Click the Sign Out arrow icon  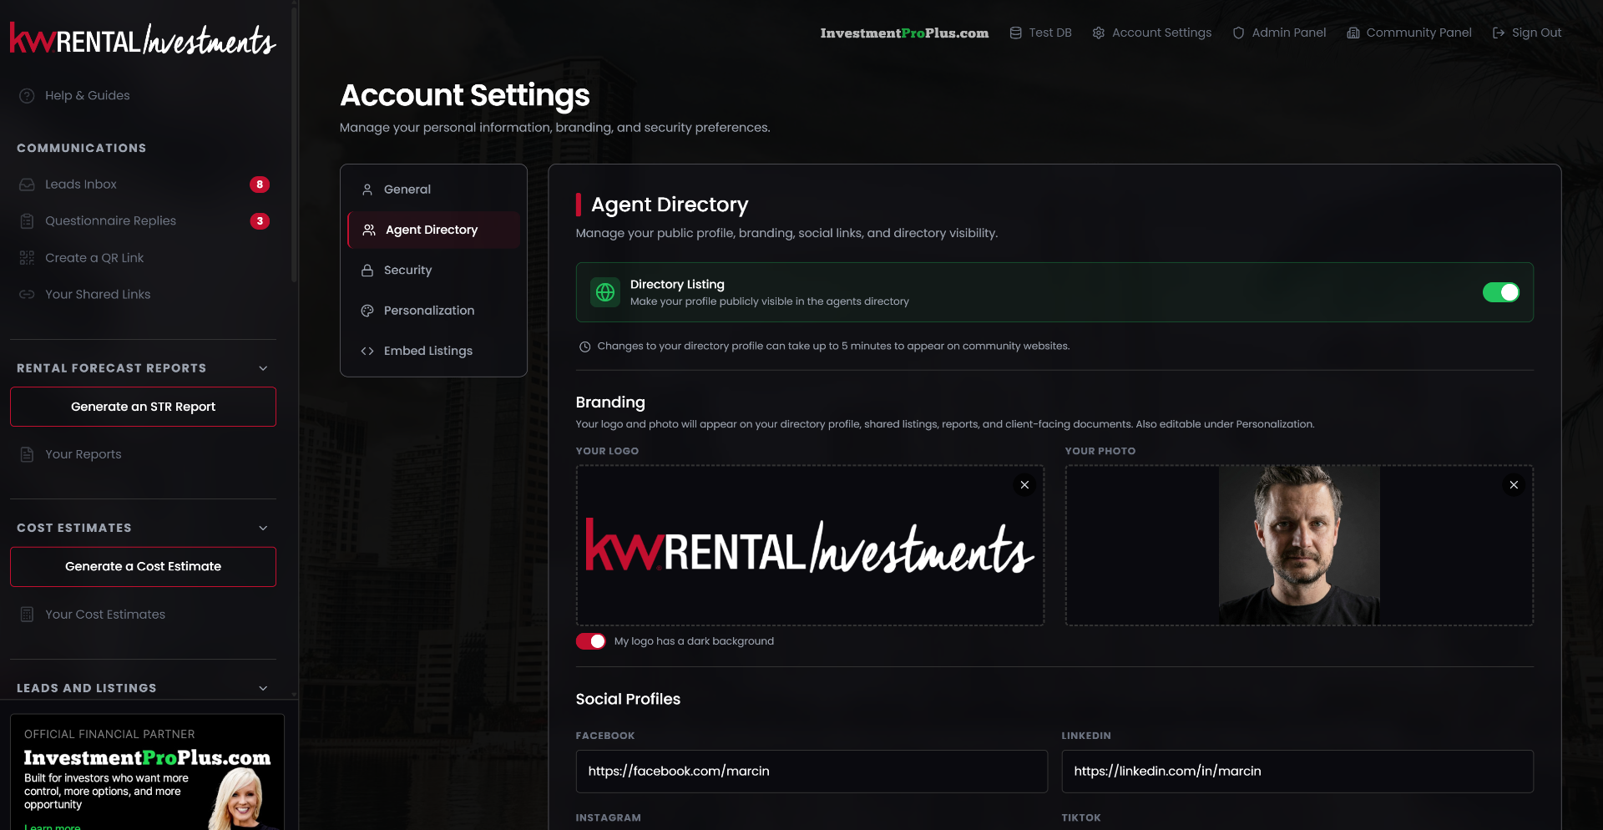(1499, 33)
